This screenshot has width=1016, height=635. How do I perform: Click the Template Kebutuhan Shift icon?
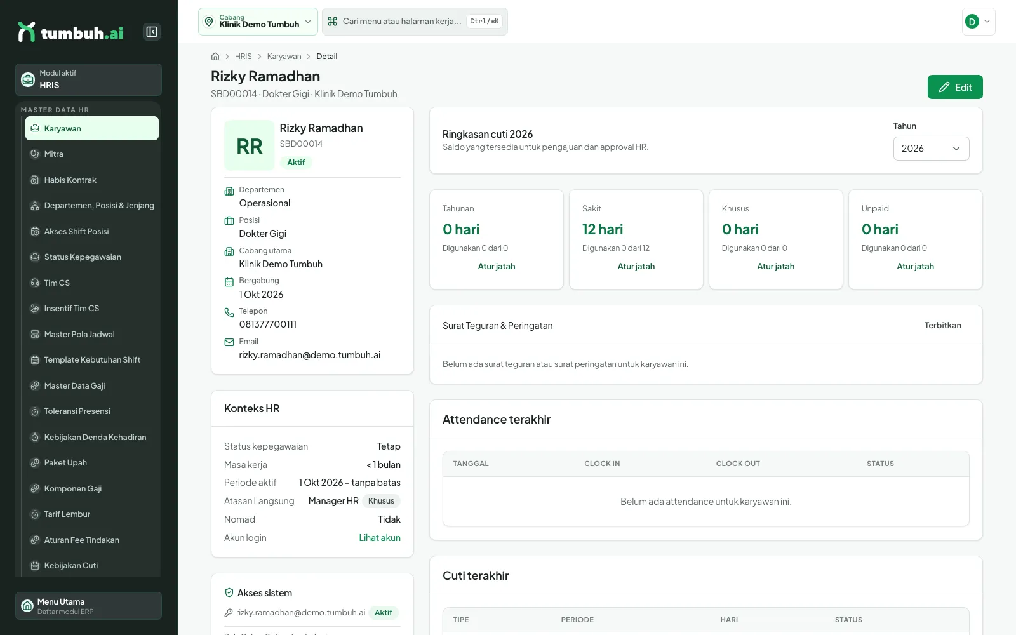(x=35, y=360)
